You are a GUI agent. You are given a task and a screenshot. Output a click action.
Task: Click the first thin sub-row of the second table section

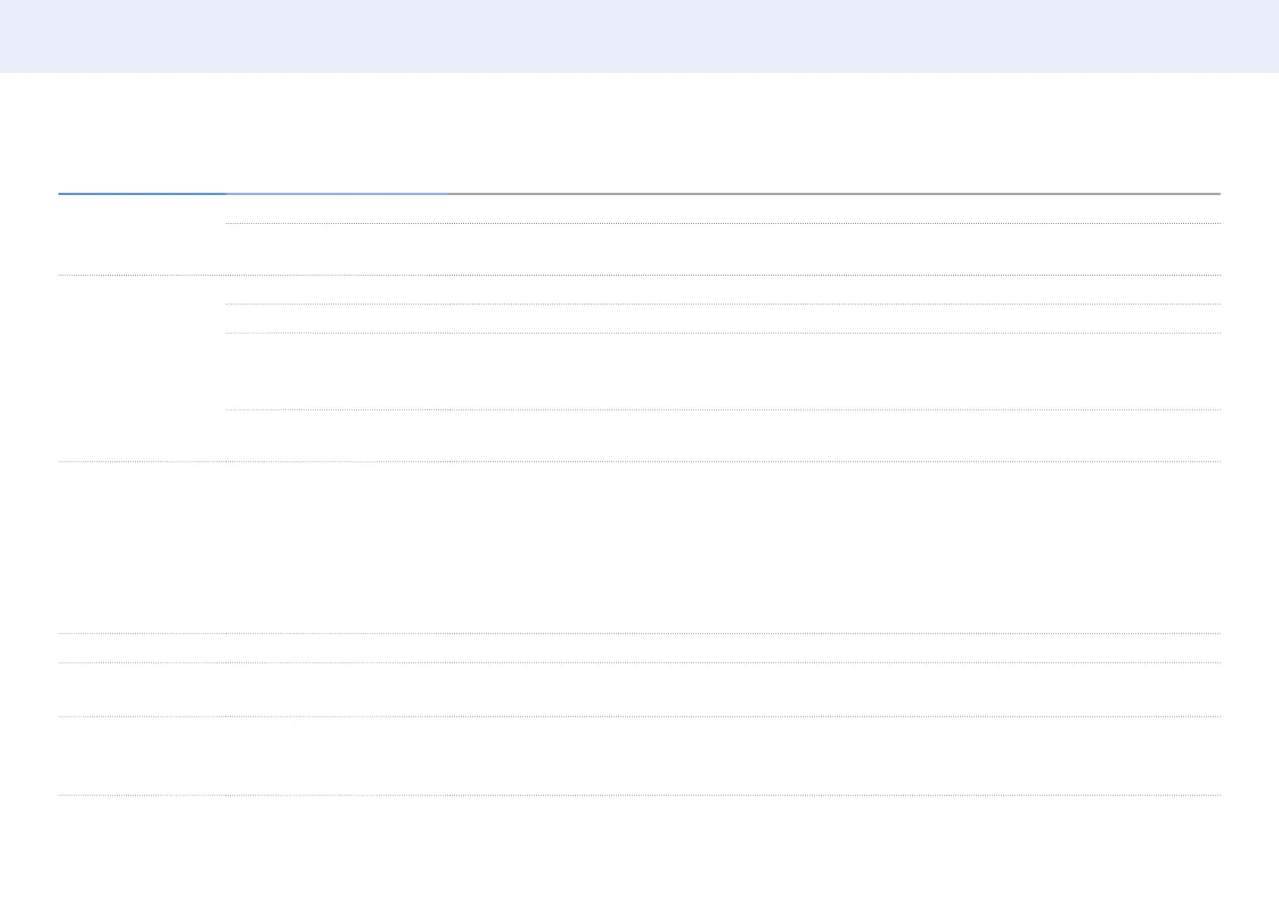(x=723, y=290)
